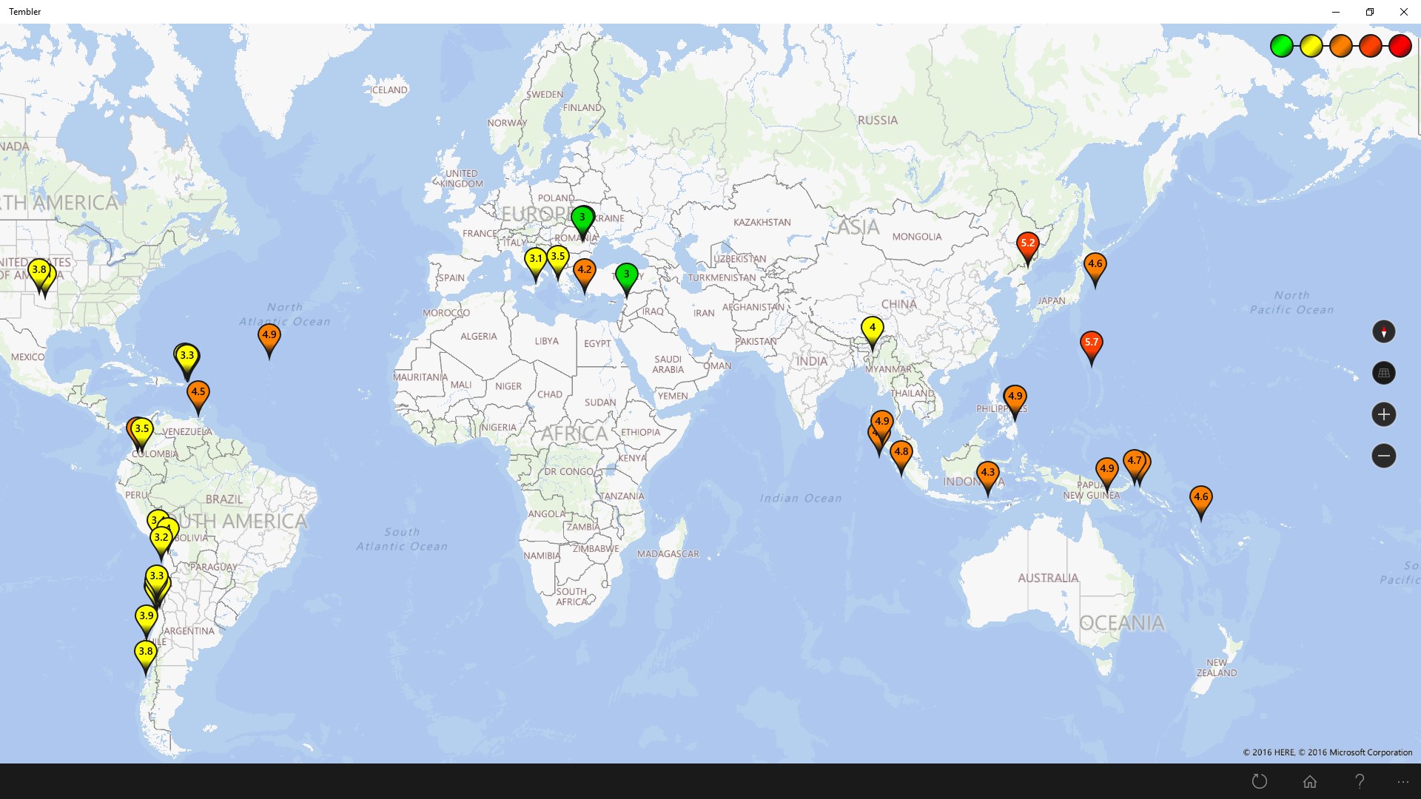Select the 5.2 earthquake marker near Korea

pyautogui.click(x=1028, y=243)
